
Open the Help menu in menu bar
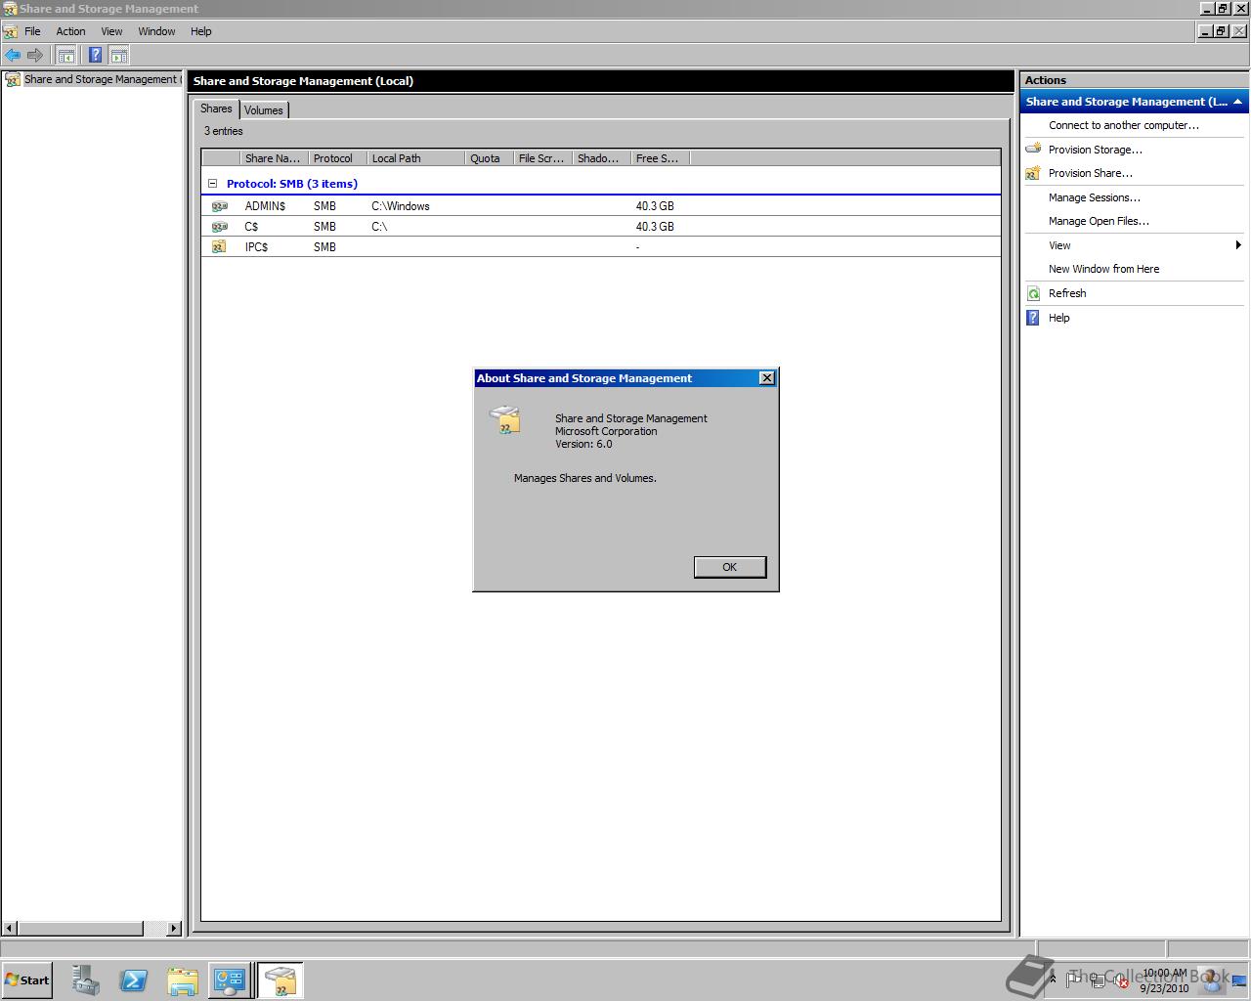point(200,31)
